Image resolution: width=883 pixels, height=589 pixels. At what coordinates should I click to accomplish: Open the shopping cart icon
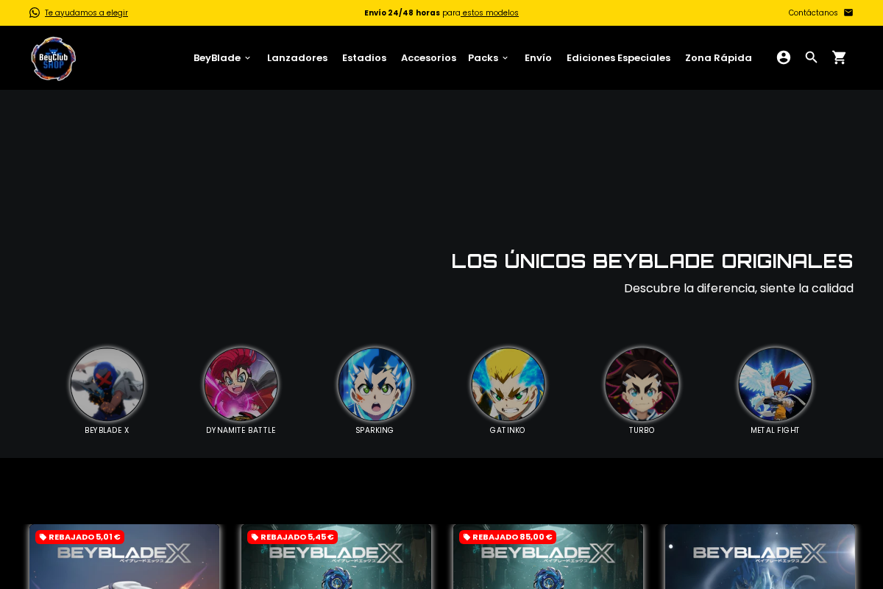(x=838, y=57)
